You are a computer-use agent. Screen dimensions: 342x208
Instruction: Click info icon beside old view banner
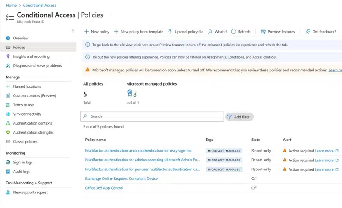88,45
